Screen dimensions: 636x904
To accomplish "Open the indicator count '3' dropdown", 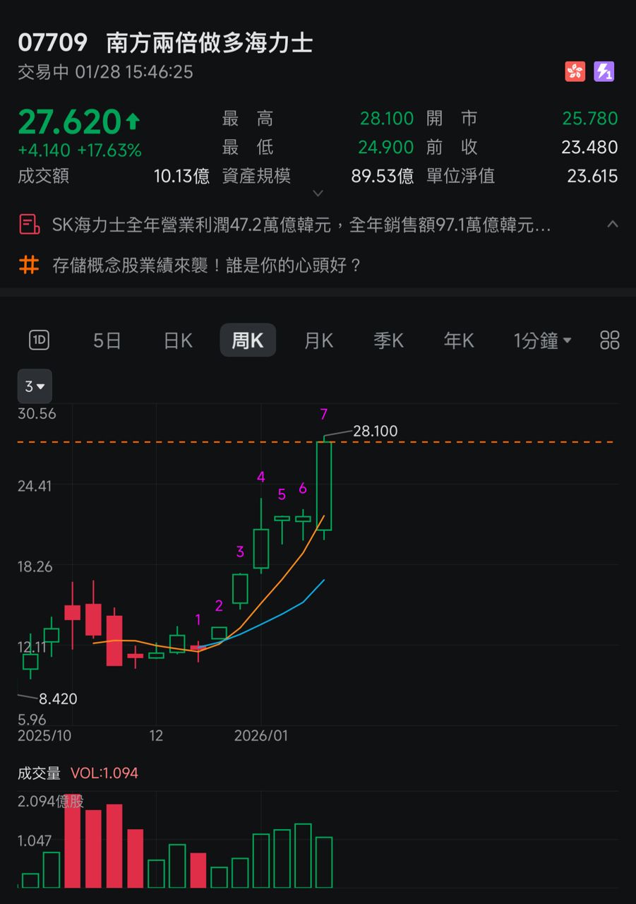I will [35, 386].
